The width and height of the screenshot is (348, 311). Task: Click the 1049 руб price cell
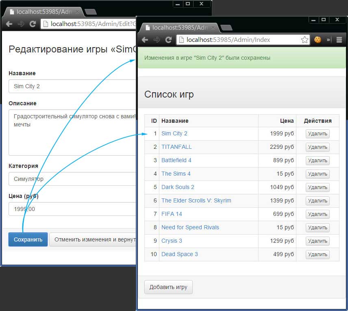click(277, 187)
